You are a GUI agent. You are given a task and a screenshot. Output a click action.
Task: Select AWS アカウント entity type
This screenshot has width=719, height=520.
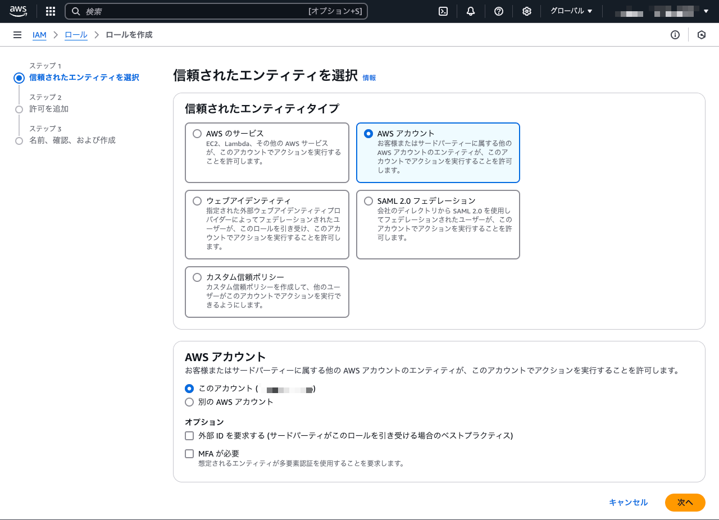click(438, 153)
